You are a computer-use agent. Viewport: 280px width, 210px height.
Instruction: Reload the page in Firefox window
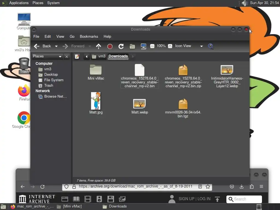coord(42,186)
